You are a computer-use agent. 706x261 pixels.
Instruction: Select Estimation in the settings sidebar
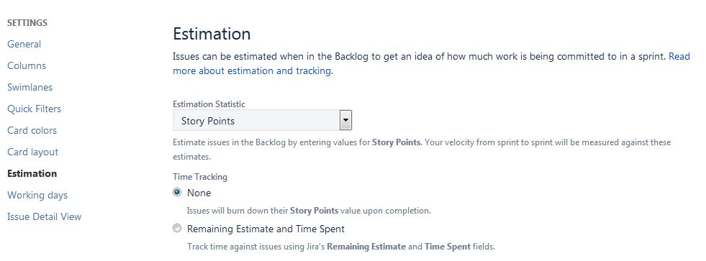[32, 174]
